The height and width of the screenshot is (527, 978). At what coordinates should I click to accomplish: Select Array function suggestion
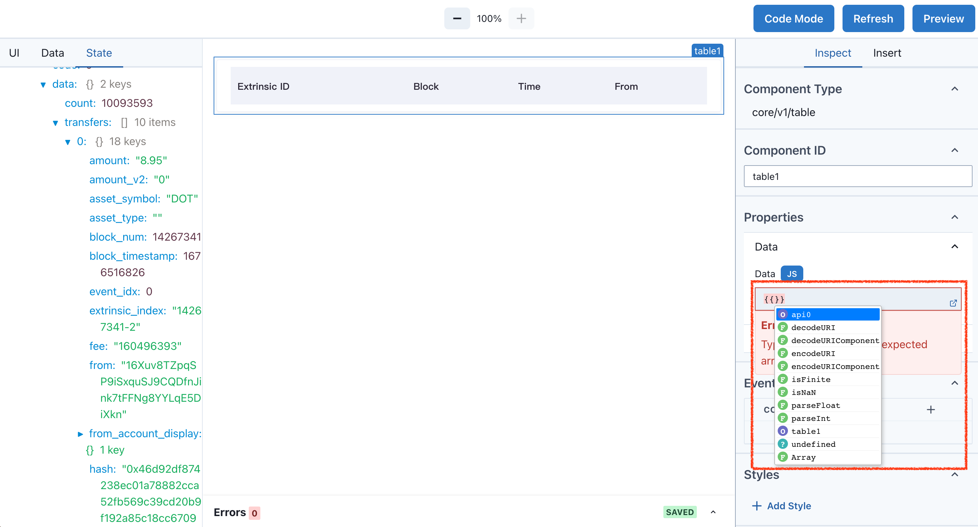[x=828, y=457]
